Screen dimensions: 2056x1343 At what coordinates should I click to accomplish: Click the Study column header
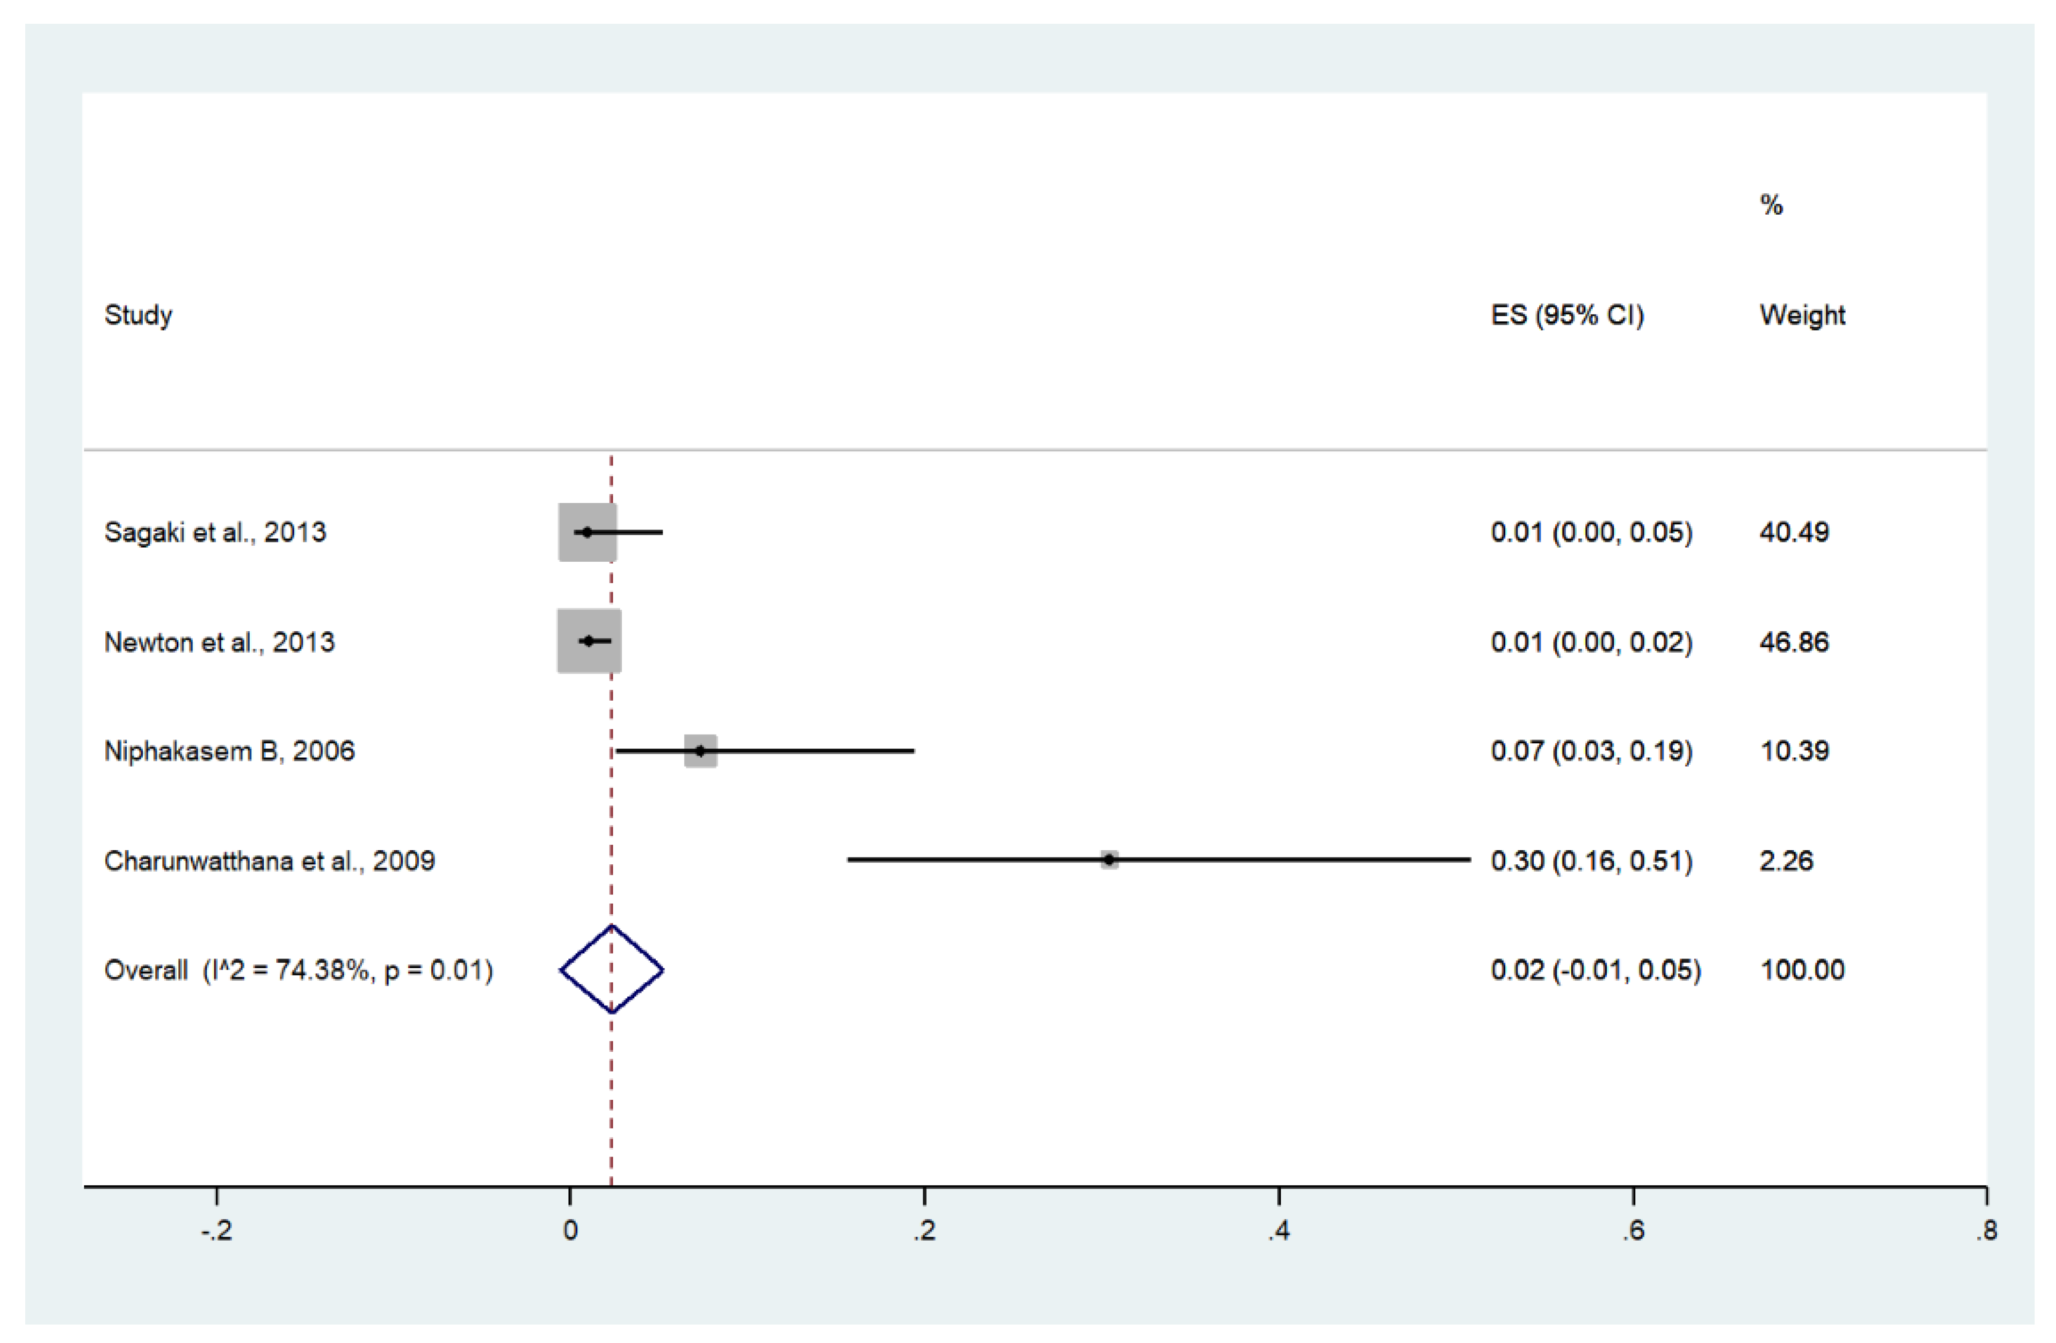point(138,315)
